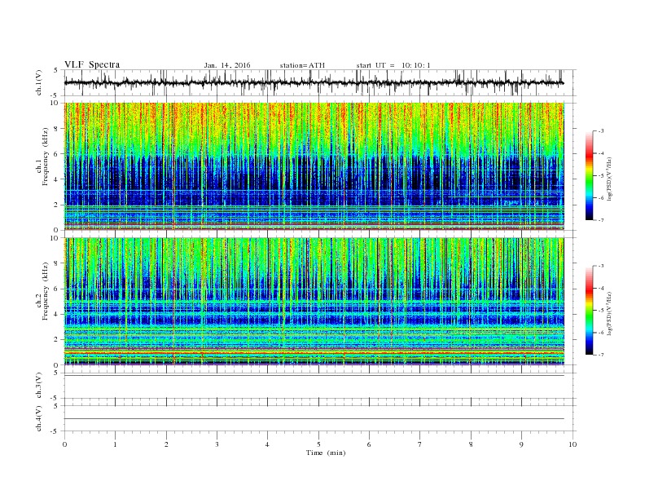Click the time axis tick label "10"
The height and width of the screenshot is (499, 645).
click(x=573, y=444)
